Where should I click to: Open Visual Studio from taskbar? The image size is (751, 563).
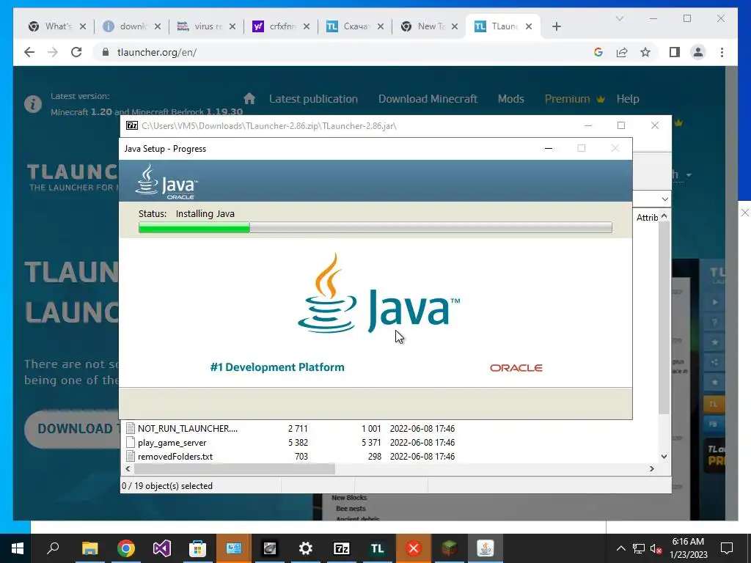pyautogui.click(x=162, y=548)
